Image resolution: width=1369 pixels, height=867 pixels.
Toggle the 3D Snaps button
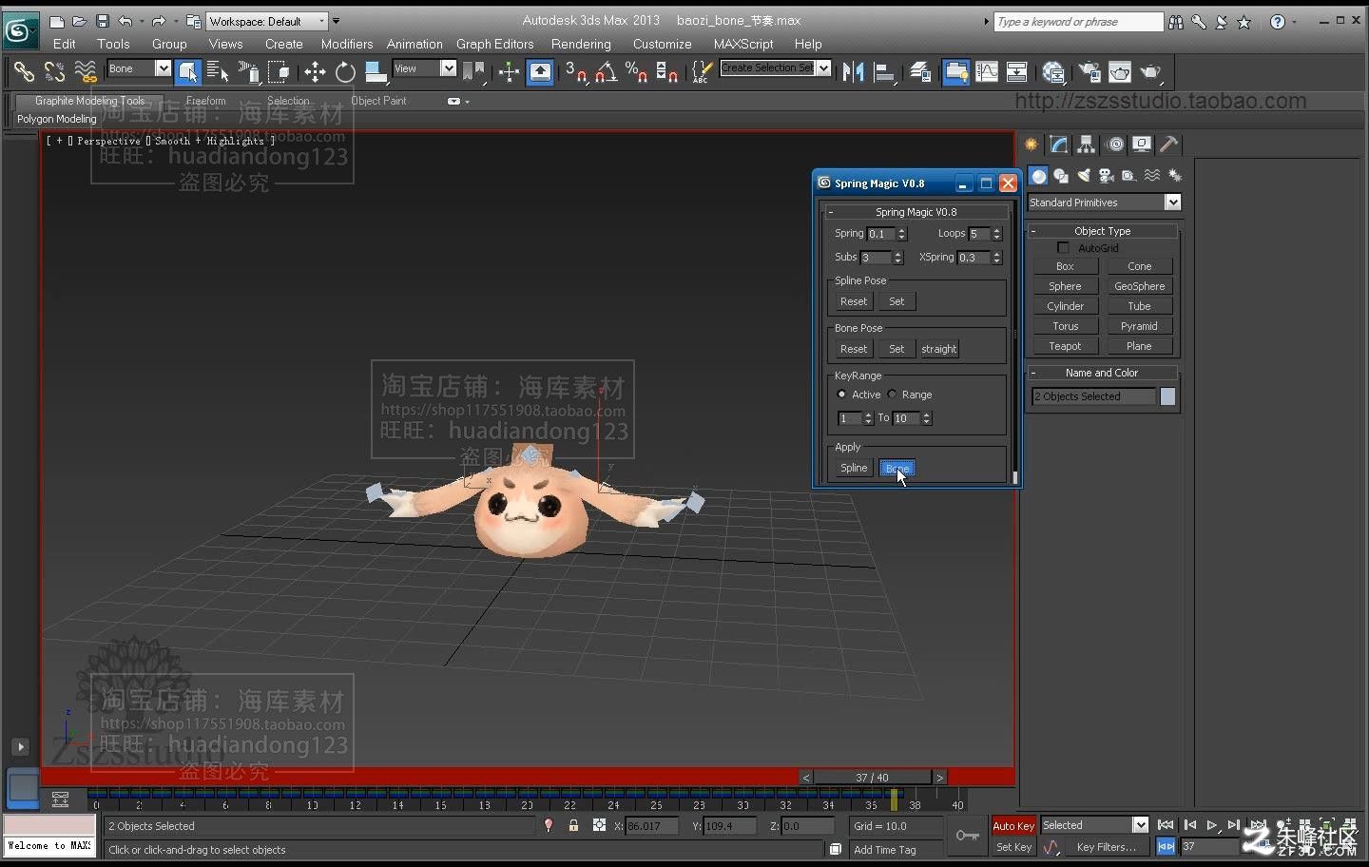tap(574, 71)
